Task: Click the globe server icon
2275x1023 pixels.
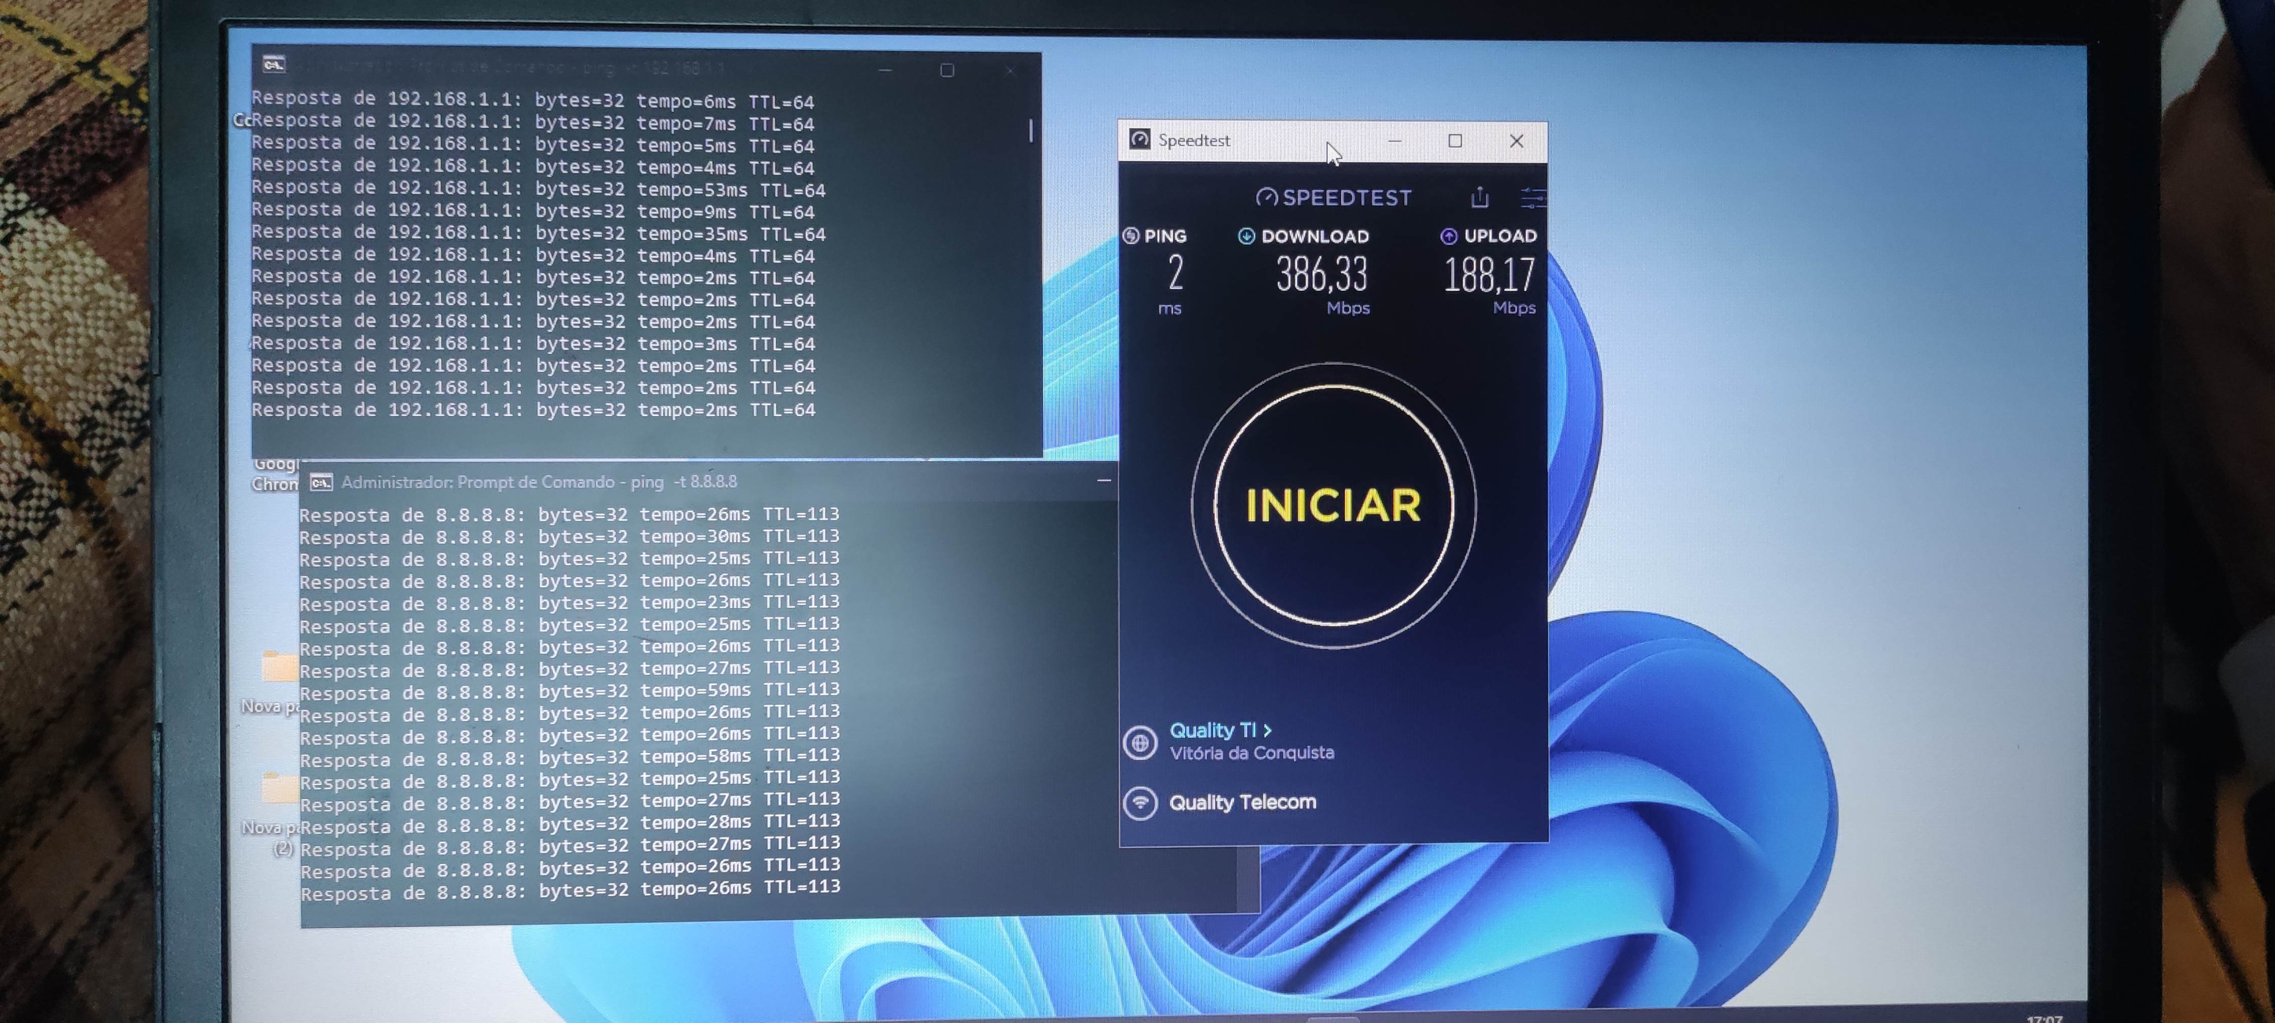Action: tap(1140, 741)
